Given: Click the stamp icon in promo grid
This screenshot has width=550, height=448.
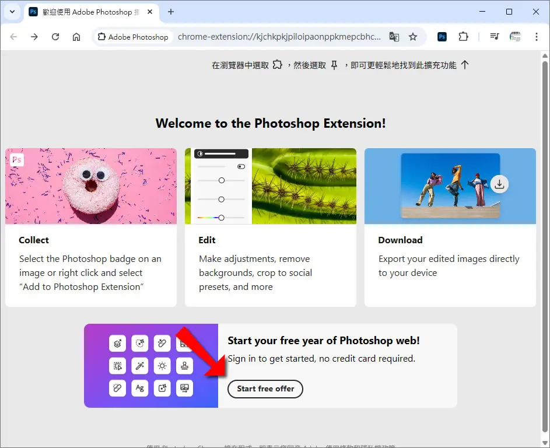Looking at the screenshot, I should 184,366.
